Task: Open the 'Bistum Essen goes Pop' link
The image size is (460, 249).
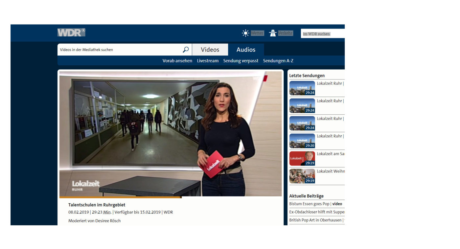Action: (x=310, y=204)
